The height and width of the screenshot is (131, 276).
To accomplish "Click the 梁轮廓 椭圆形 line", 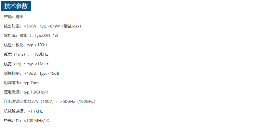I will pyautogui.click(x=31, y=36).
